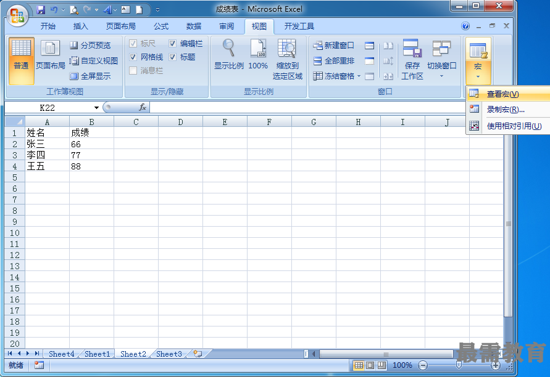Zoom to Selection (缩放到选定区域)
The image size is (550, 377).
point(287,60)
